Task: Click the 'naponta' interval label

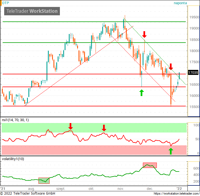Action: tap(180, 3)
